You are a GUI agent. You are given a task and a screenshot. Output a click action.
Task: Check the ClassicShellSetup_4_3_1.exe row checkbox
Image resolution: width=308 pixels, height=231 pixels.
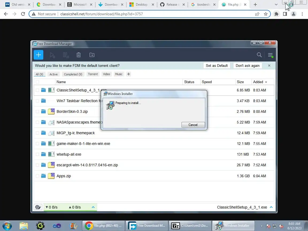pyautogui.click(x=37, y=90)
